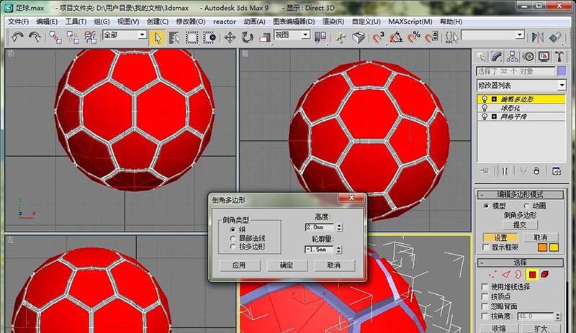Select Vertex sub-object level icon
Screen dimensions: 576x333
pos(492,275)
